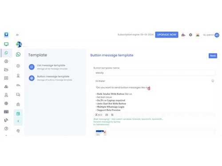Click the Back button
Screen dimensions: 222x166
coord(213,56)
